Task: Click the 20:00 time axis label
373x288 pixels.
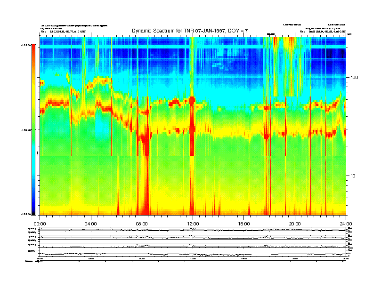Action: tap(295, 224)
